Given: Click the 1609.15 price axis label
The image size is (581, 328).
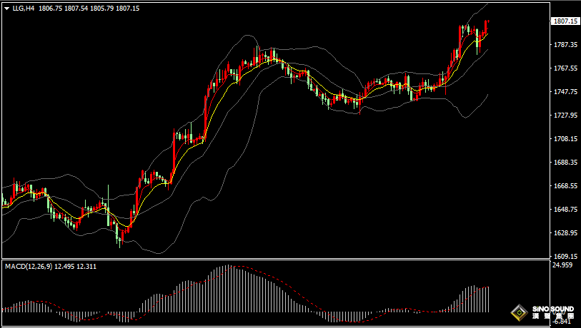Looking at the screenshot, I should (565, 257).
